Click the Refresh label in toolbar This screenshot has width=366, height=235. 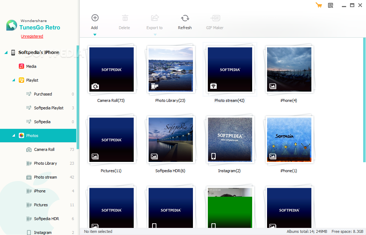pyautogui.click(x=185, y=28)
